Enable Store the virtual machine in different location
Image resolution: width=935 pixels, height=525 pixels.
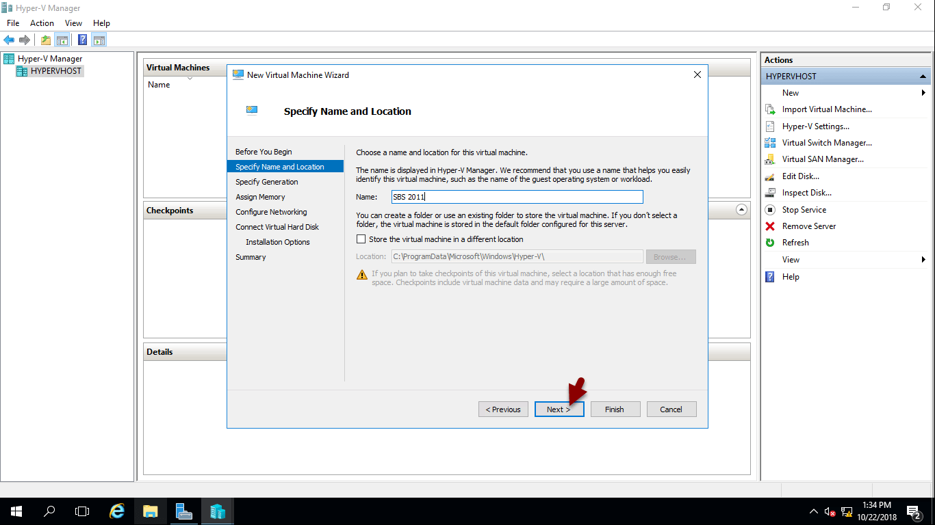(x=361, y=239)
